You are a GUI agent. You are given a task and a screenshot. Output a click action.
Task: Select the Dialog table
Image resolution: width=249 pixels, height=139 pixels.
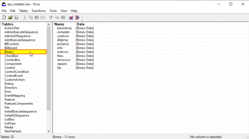[9, 84]
